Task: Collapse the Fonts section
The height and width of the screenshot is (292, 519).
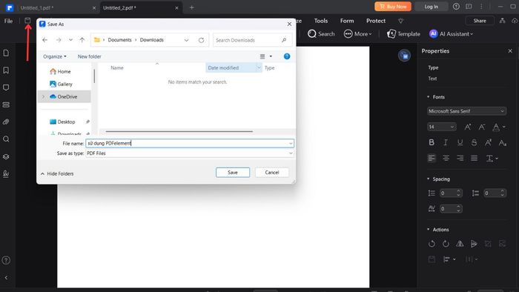Action: coord(428,97)
